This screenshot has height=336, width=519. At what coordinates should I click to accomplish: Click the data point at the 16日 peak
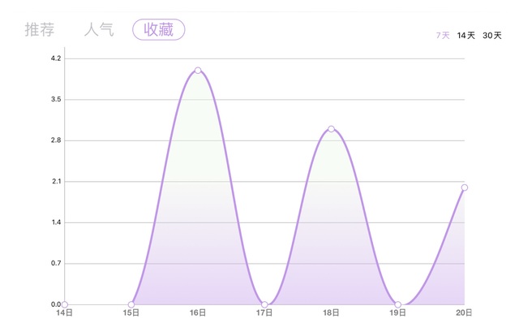coord(198,71)
